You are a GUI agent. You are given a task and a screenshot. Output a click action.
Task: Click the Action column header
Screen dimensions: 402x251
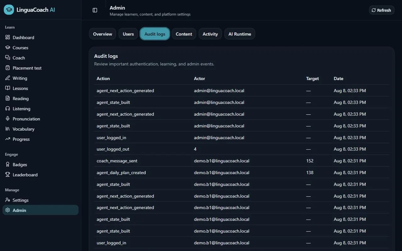(x=103, y=78)
